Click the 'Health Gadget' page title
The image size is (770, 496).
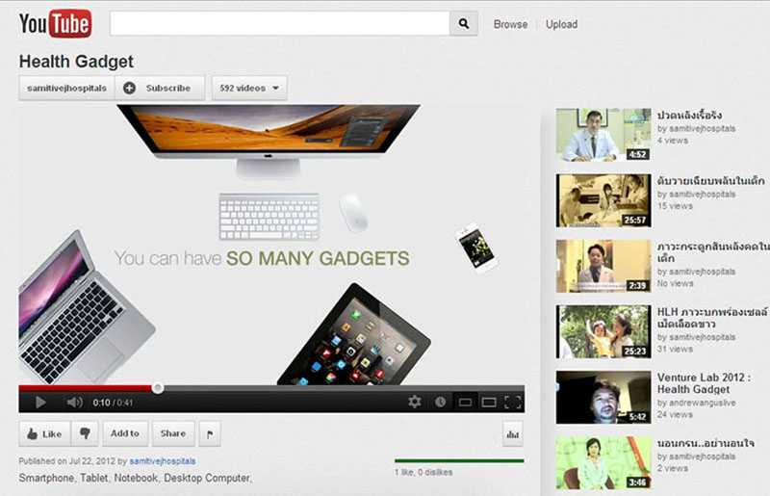(x=76, y=62)
